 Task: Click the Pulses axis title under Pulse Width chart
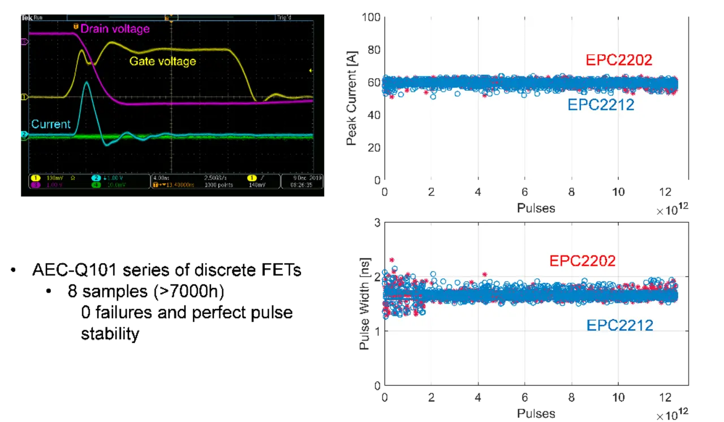tap(536, 414)
